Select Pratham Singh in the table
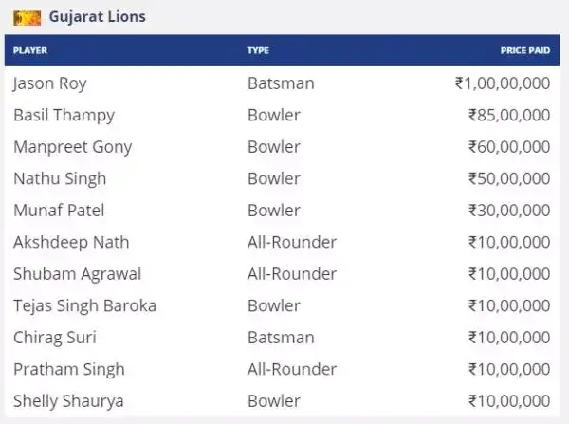 point(69,370)
